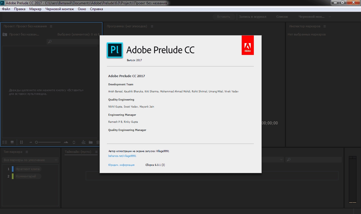This screenshot has height=214, width=361.
Task: Open the behance.net/village9991 link
Action: point(122,156)
